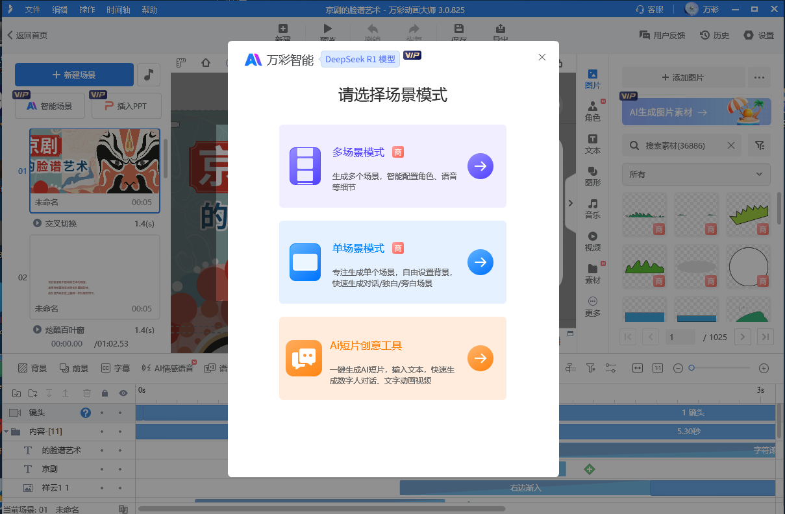Click the filter icon beside the search box
The width and height of the screenshot is (785, 514).
point(759,146)
